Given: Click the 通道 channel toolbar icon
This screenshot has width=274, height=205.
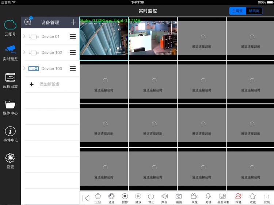Looking at the screenshot, I should (111, 198).
